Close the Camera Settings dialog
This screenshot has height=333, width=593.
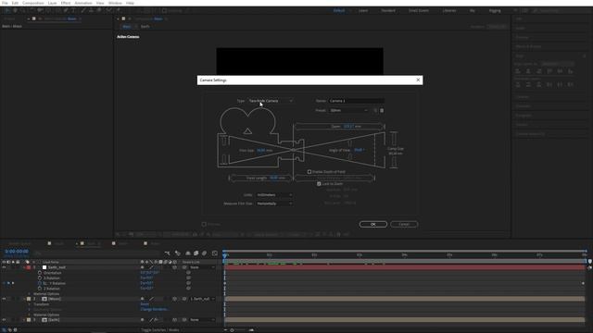click(x=418, y=80)
